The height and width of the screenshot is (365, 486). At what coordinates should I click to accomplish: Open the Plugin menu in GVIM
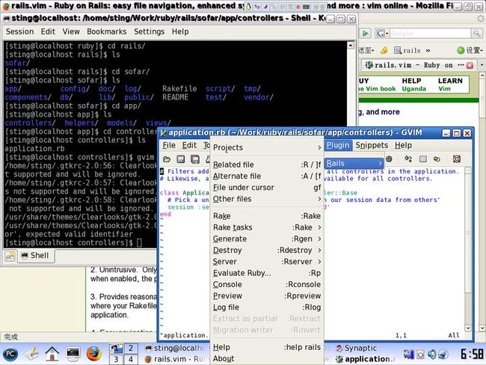[x=338, y=145]
